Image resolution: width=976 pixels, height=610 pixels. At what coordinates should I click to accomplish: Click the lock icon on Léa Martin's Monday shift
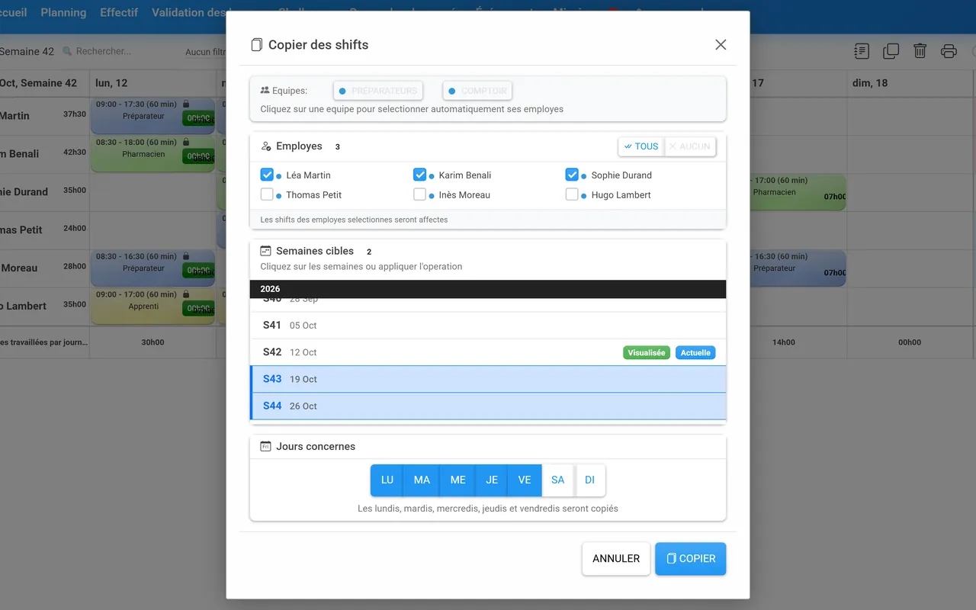(x=186, y=104)
